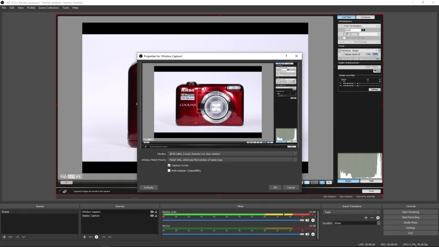Open the Window selection dropdown
Image resolution: width=439 pixels, height=247 pixels.
pos(232,154)
